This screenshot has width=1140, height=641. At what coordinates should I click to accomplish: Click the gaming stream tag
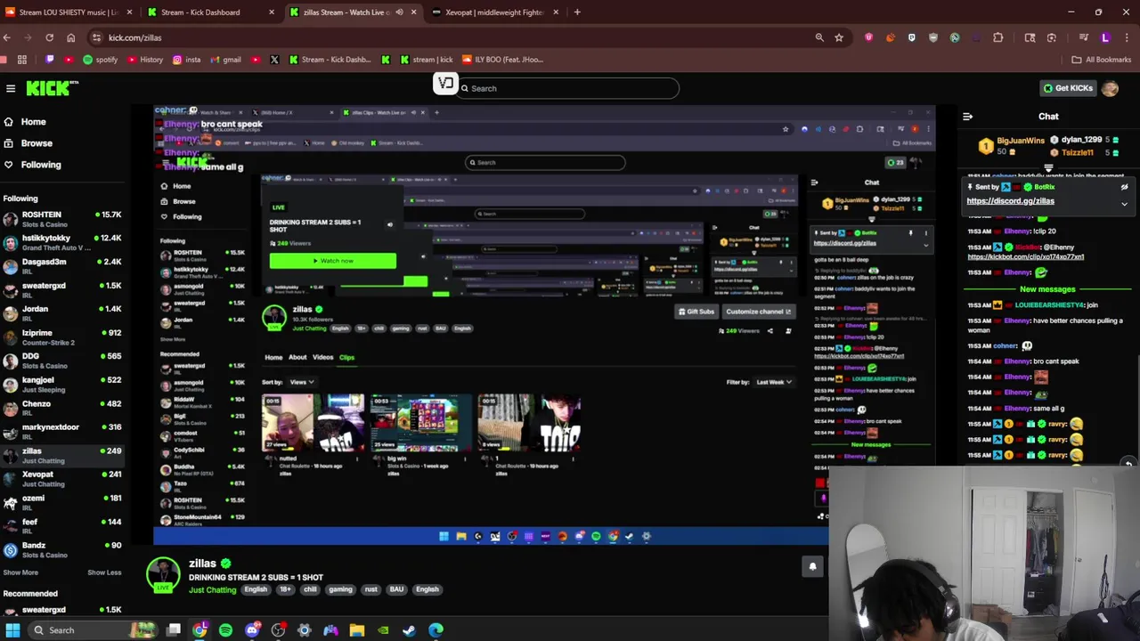340,589
